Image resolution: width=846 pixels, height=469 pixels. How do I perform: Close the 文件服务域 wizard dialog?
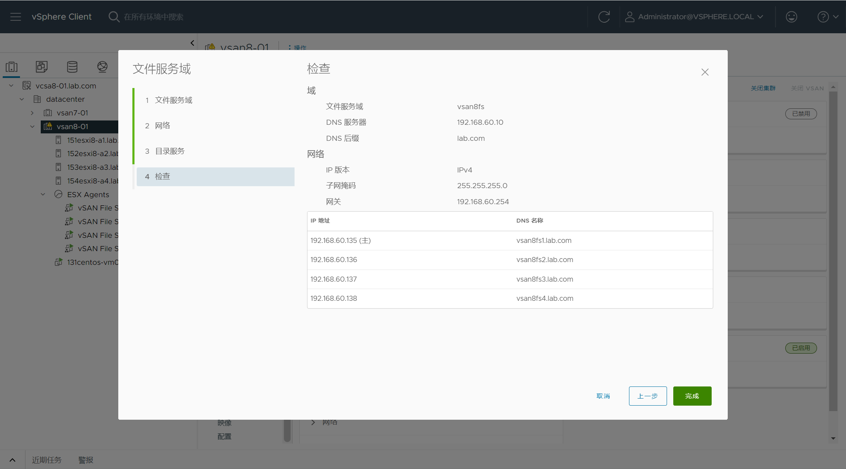tap(705, 72)
